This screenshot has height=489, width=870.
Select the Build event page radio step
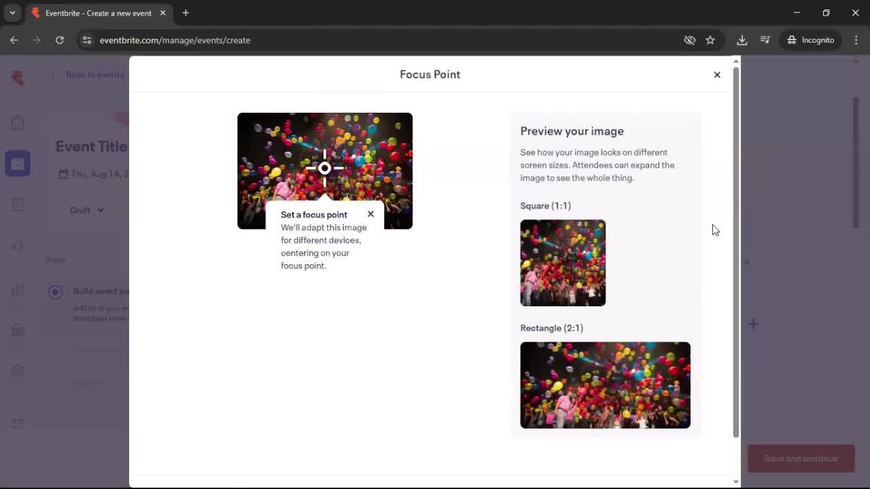click(x=55, y=292)
